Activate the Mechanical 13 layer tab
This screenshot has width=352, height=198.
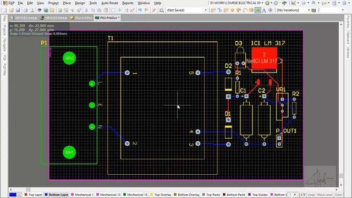(108, 195)
